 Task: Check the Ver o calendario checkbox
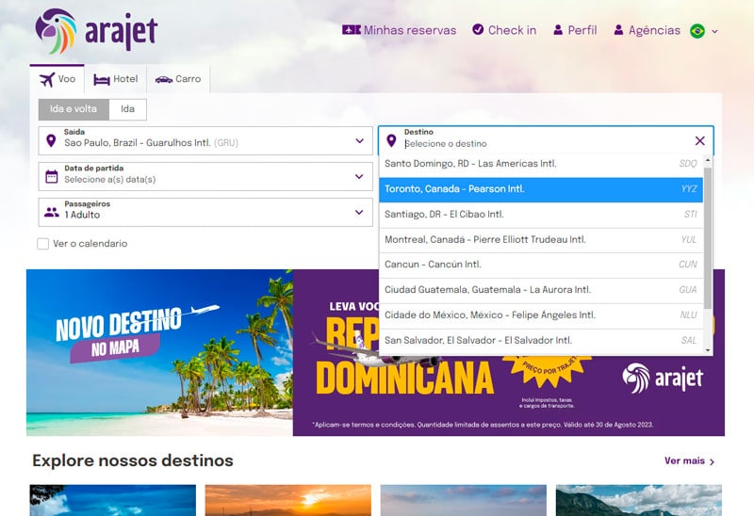pos(43,244)
